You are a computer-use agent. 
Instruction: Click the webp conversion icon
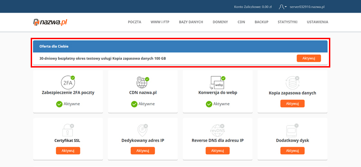coord(218,83)
